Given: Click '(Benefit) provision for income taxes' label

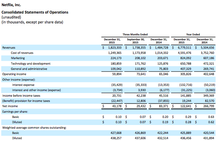Looking at the screenshot, I should (26, 101).
